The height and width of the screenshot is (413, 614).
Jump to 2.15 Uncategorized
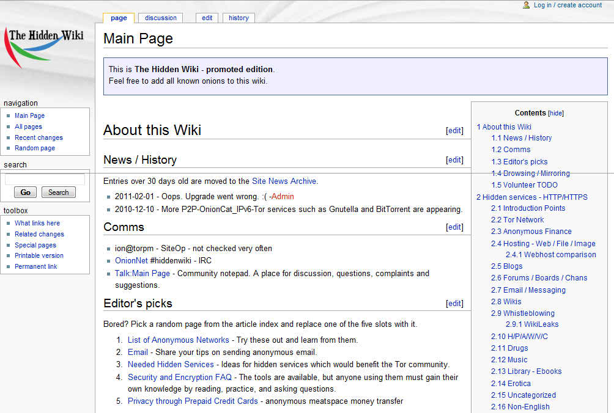click(x=523, y=395)
